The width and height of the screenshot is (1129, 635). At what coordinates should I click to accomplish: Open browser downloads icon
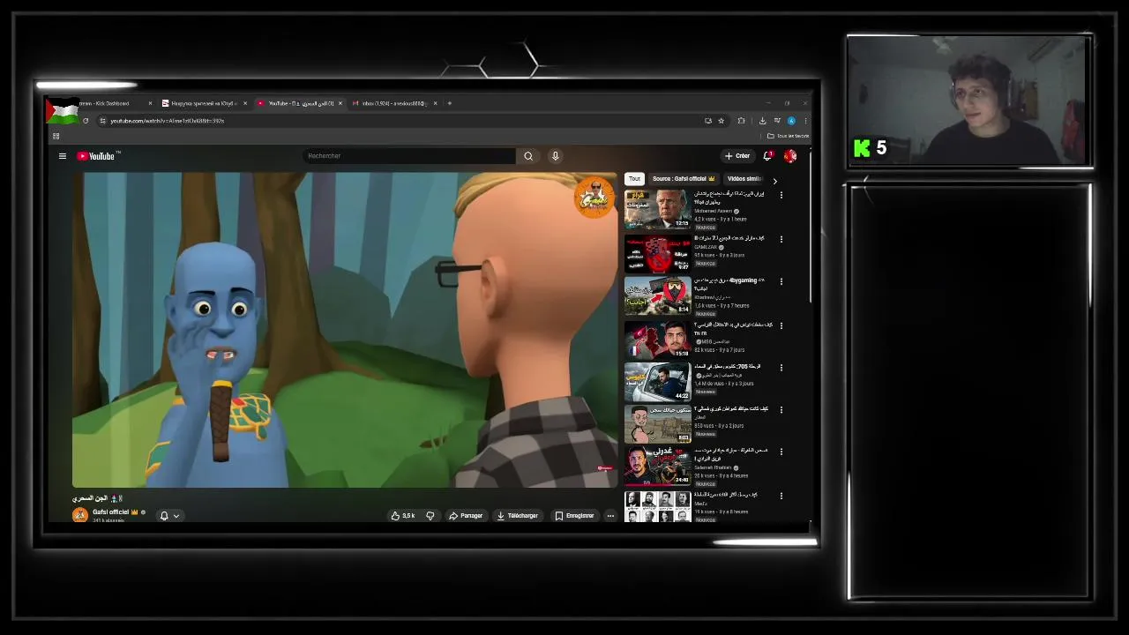point(763,121)
